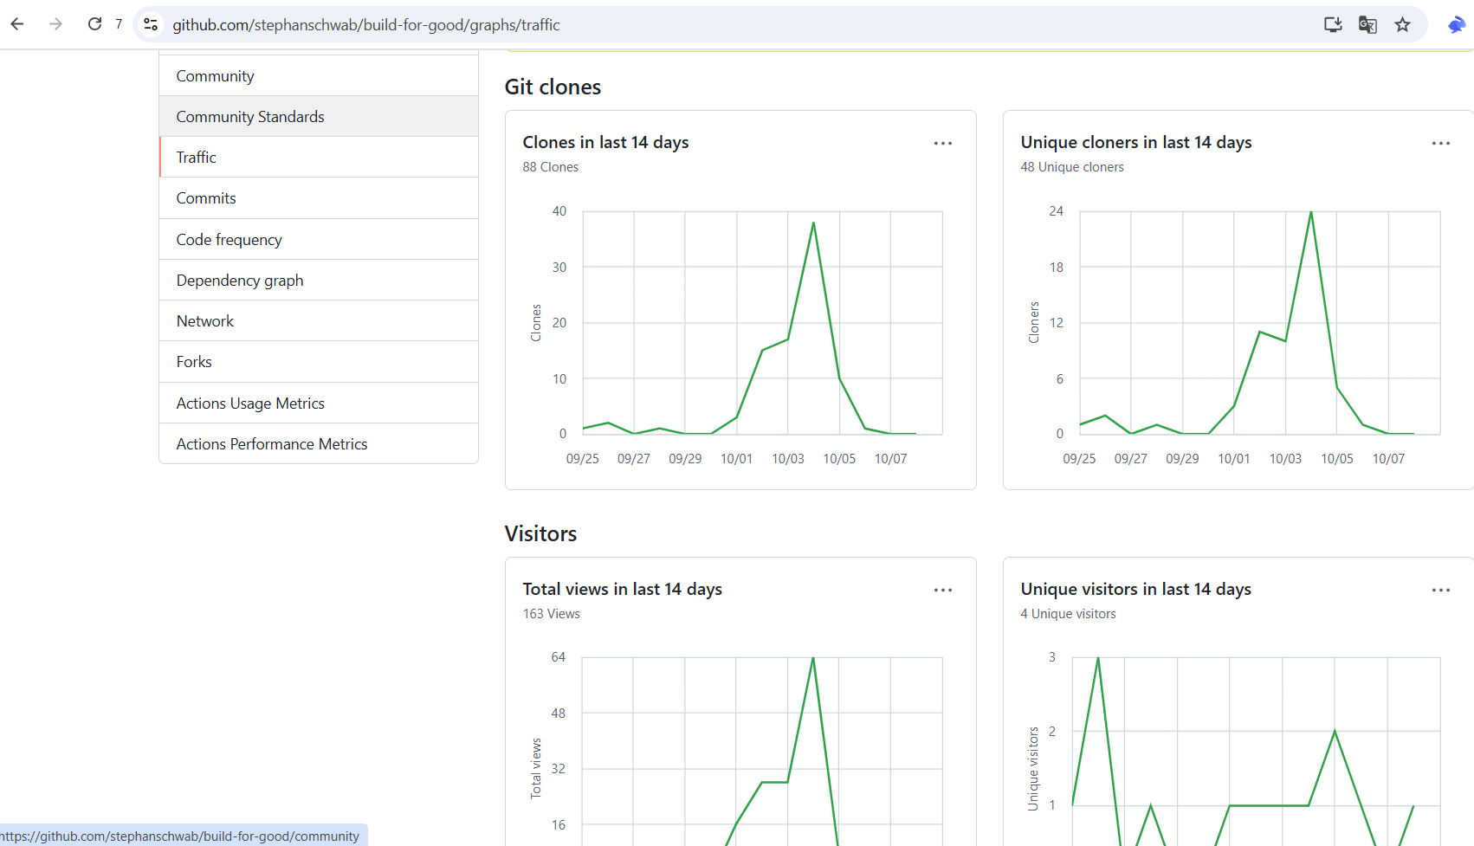Open the Dependency graph section
The image size is (1474, 846).
pos(240,281)
